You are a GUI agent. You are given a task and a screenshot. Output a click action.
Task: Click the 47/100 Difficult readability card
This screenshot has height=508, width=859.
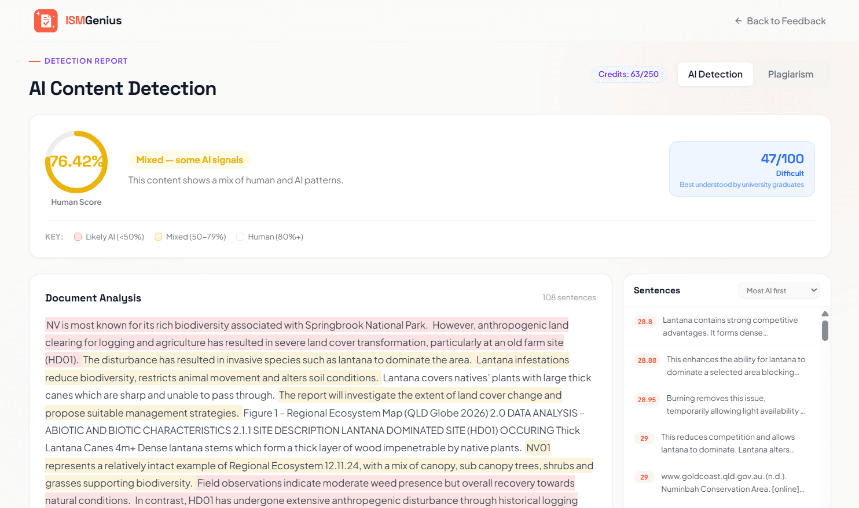click(x=741, y=168)
